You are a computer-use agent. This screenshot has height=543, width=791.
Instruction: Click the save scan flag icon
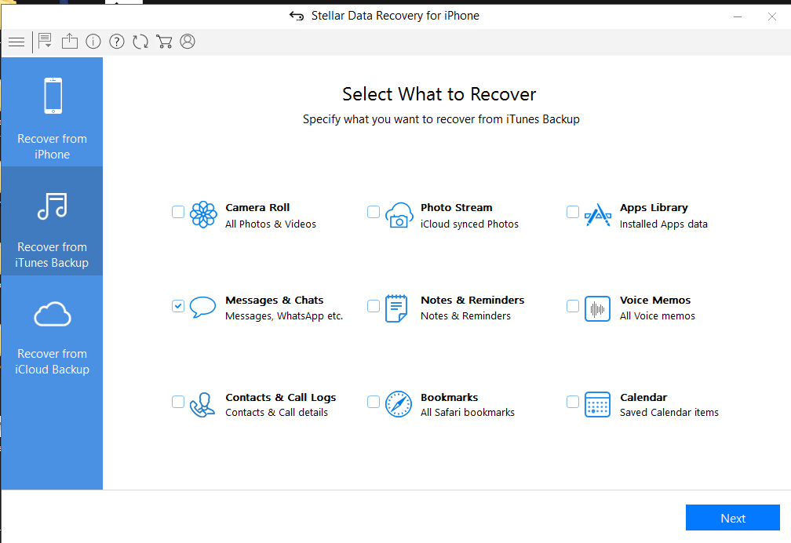tap(45, 41)
